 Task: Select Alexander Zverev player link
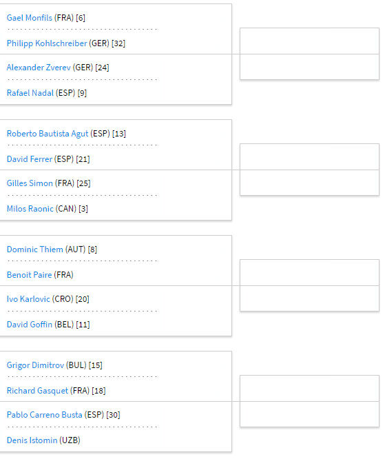[x=39, y=68]
